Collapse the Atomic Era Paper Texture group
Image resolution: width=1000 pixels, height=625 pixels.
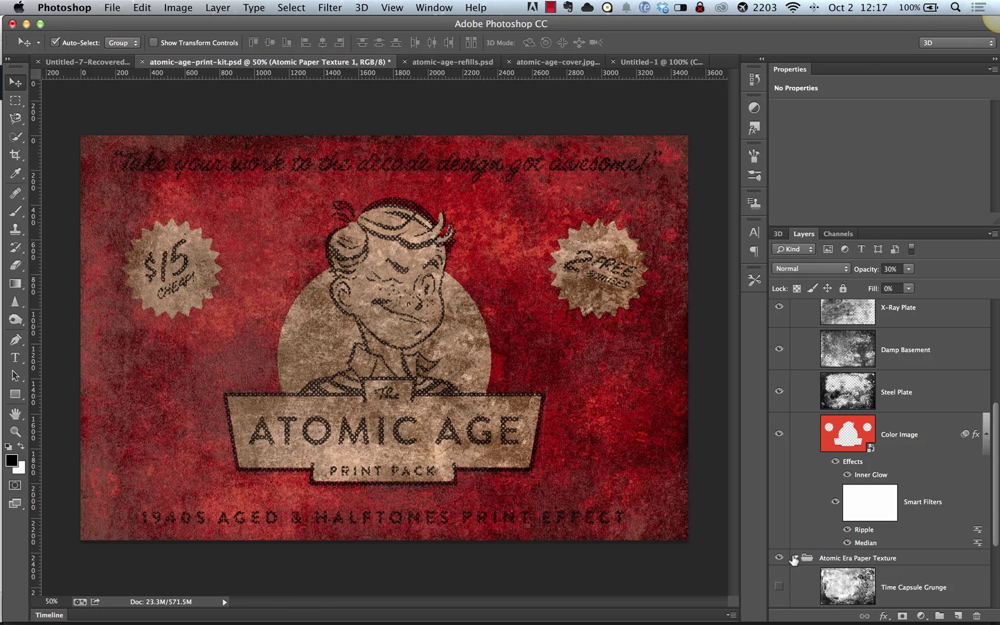(794, 558)
